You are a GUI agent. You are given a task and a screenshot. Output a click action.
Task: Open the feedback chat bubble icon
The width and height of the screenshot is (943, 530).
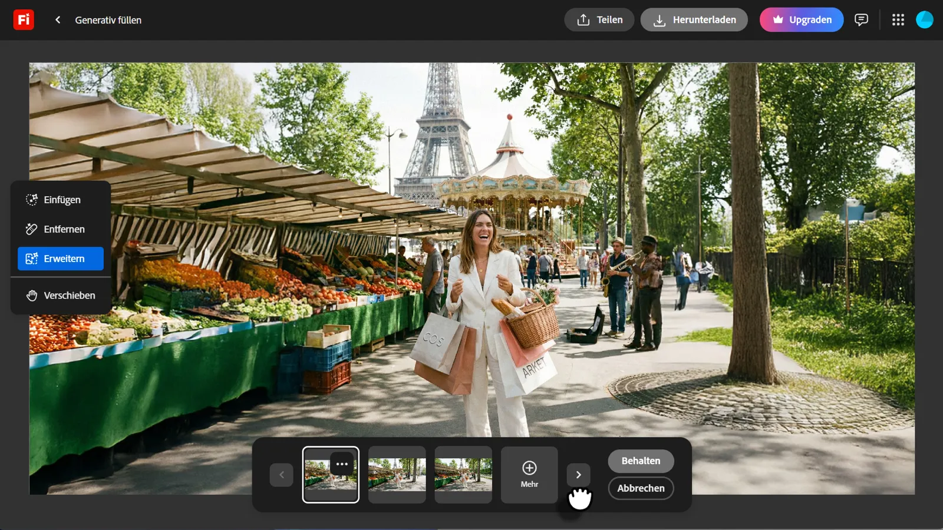(861, 20)
